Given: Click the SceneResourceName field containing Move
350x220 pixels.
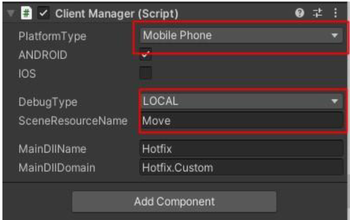Looking at the screenshot, I should point(240,121).
